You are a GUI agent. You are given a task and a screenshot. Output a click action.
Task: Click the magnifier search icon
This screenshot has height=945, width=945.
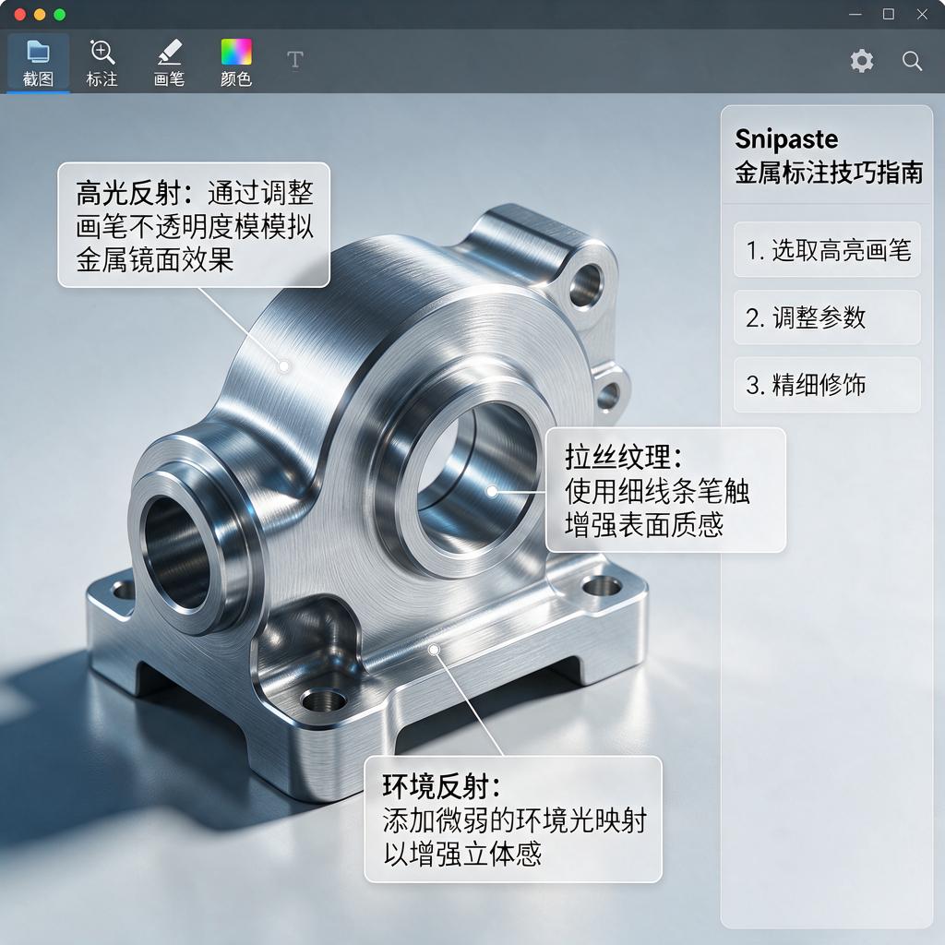(912, 61)
